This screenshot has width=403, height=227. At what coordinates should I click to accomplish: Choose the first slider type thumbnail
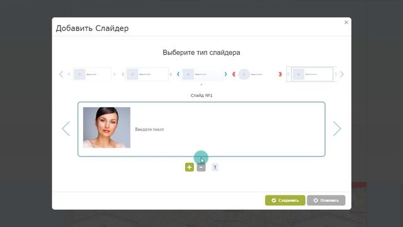(x=92, y=74)
